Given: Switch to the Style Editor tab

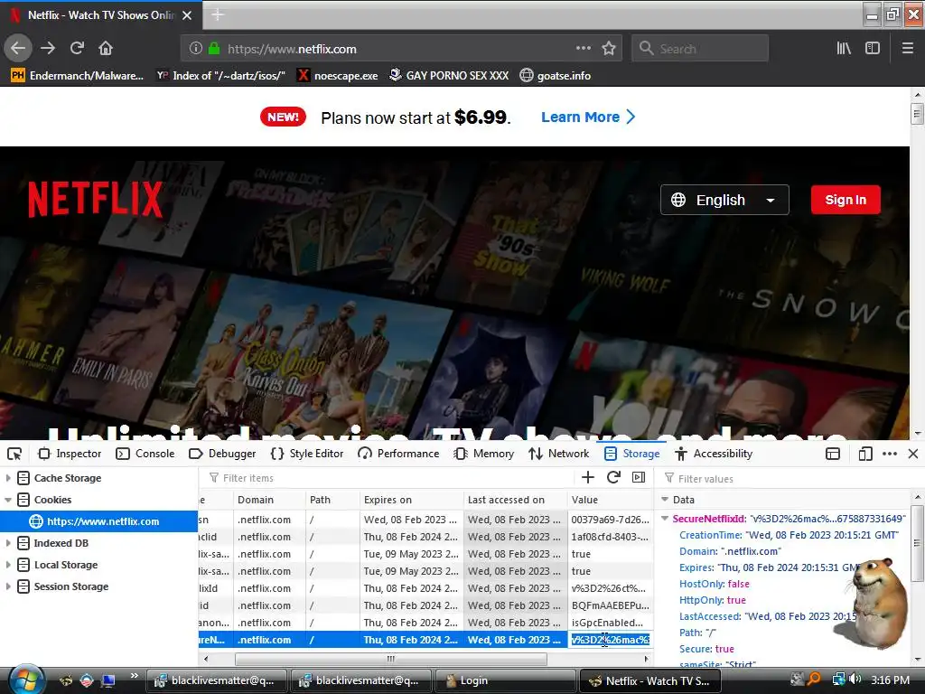Looking at the screenshot, I should click(x=307, y=454).
